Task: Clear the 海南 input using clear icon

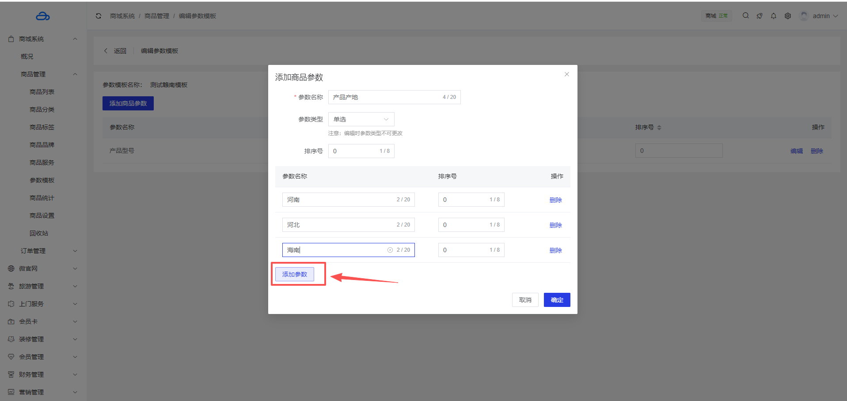Action: 390,250
